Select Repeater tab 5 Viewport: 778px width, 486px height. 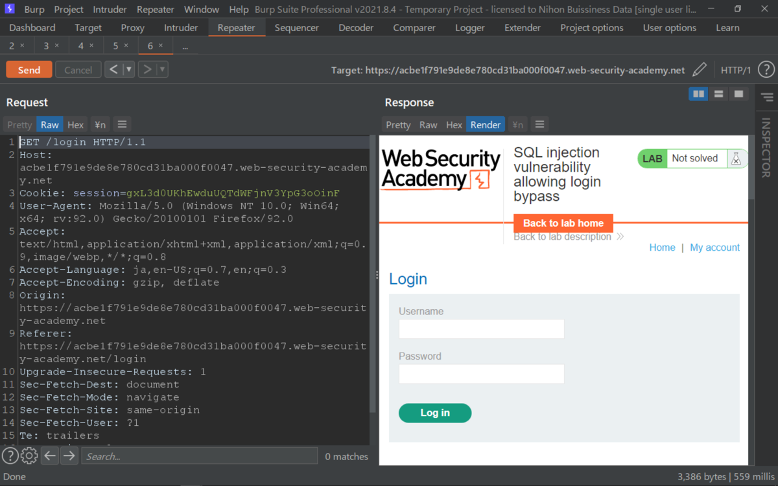click(121, 46)
